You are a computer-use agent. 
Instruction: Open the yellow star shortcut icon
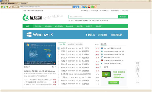86,7
